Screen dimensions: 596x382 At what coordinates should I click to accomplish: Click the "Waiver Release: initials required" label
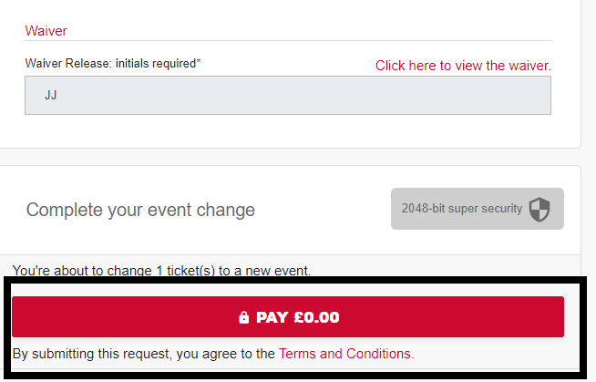tap(110, 64)
